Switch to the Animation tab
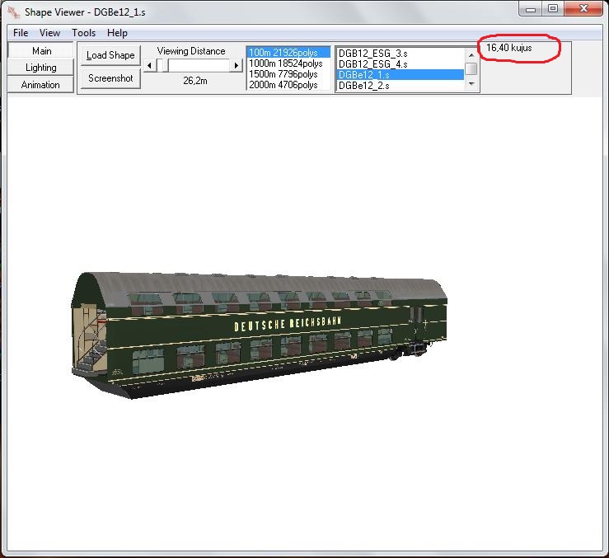Image resolution: width=609 pixels, height=558 pixels. click(41, 85)
